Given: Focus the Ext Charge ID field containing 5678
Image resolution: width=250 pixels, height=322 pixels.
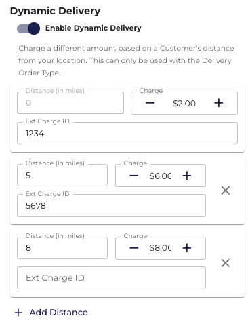Looking at the screenshot, I should 111,205.
